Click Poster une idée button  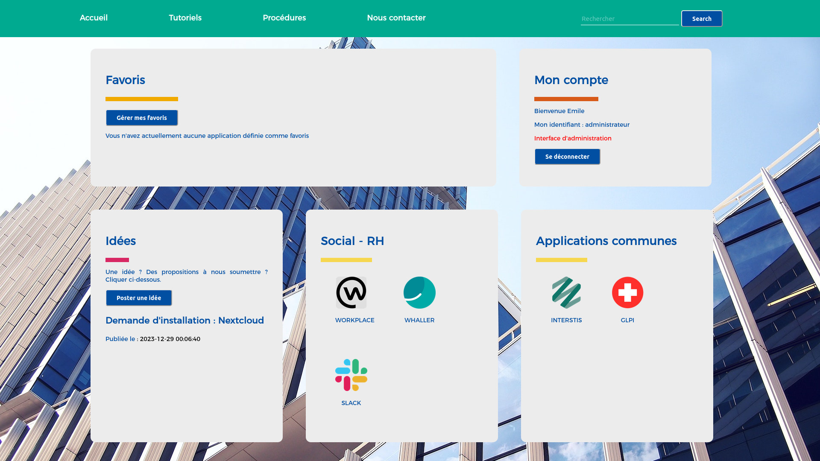point(139,298)
